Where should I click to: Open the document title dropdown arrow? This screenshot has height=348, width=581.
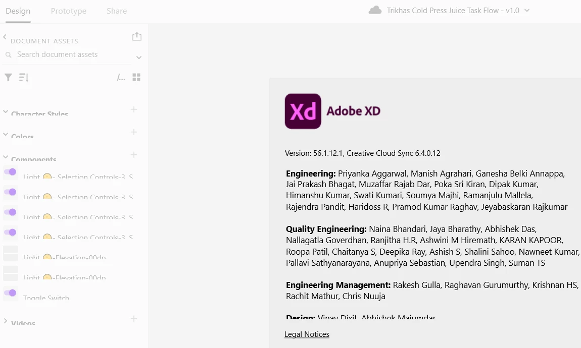(527, 11)
